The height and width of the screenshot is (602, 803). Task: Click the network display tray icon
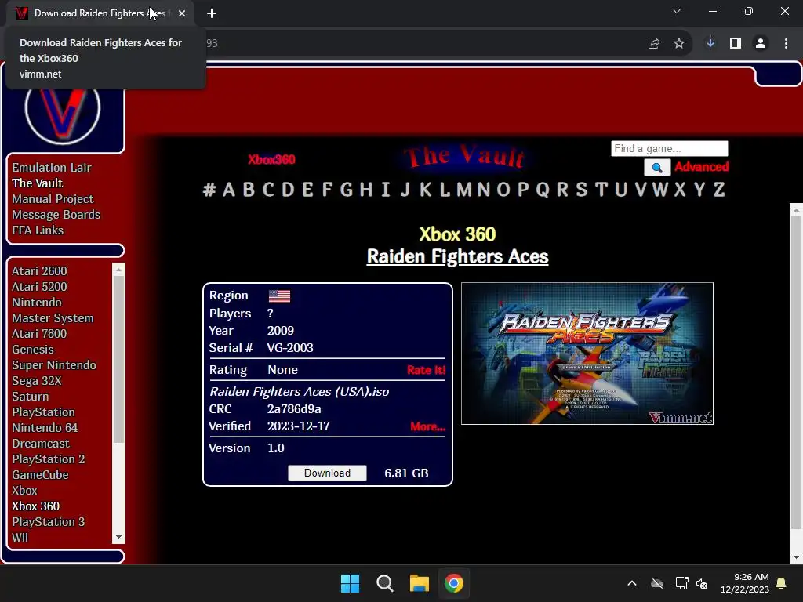tap(681, 583)
